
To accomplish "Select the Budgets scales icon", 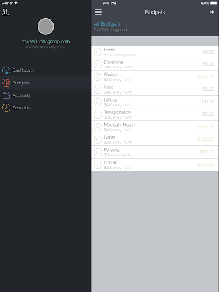I will [6, 83].
